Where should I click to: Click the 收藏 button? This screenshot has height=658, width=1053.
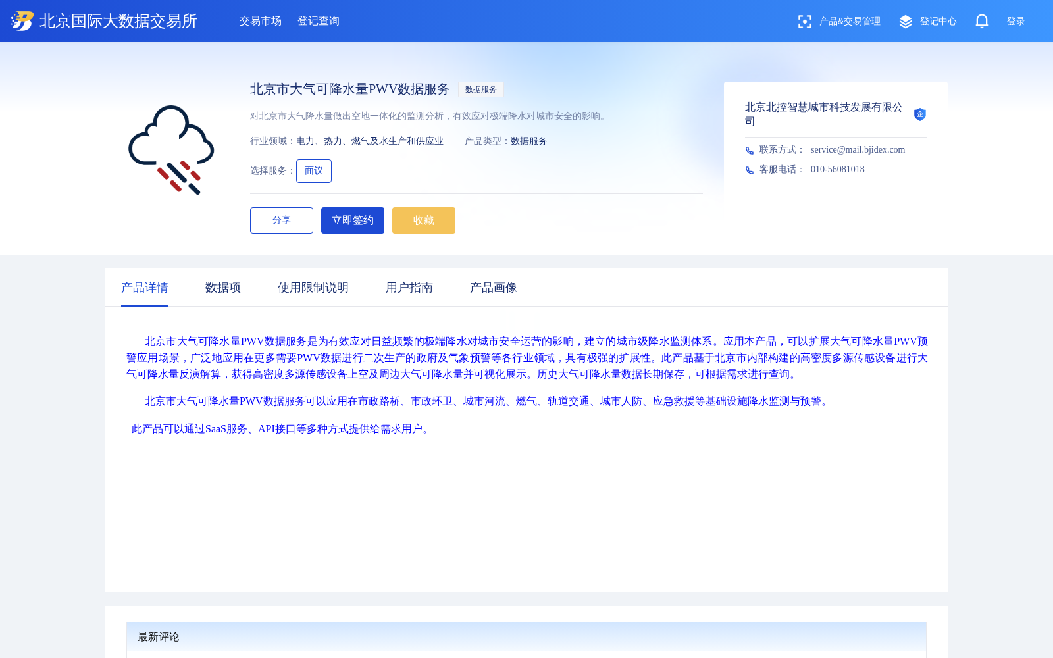pos(424,220)
